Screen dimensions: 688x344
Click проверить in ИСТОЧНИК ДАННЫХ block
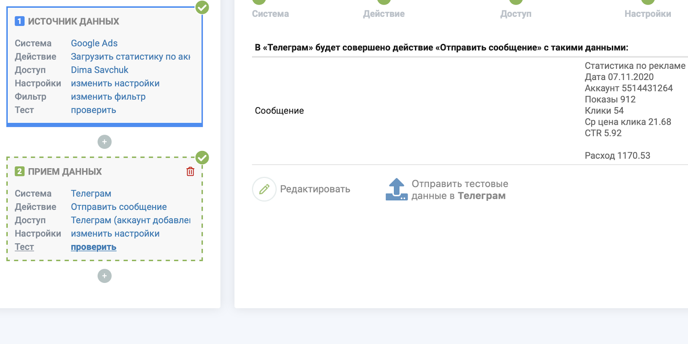(x=93, y=110)
